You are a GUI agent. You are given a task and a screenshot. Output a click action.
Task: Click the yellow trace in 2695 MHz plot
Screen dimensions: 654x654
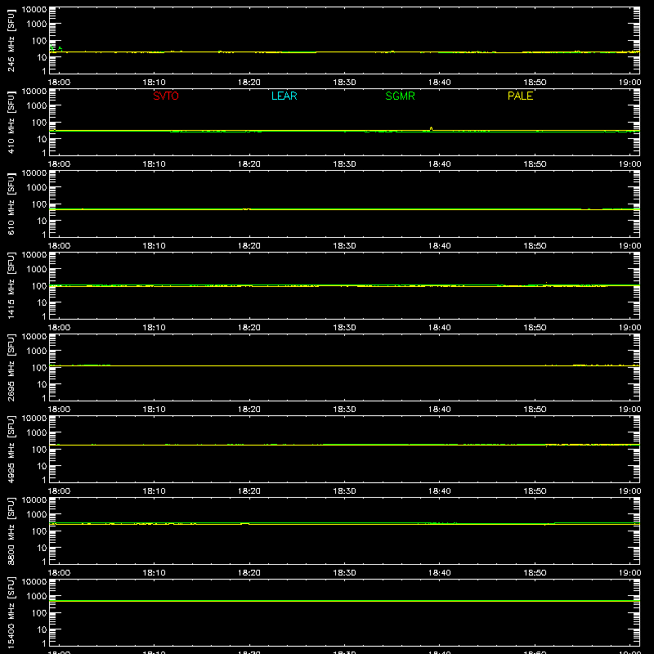tap(344, 365)
